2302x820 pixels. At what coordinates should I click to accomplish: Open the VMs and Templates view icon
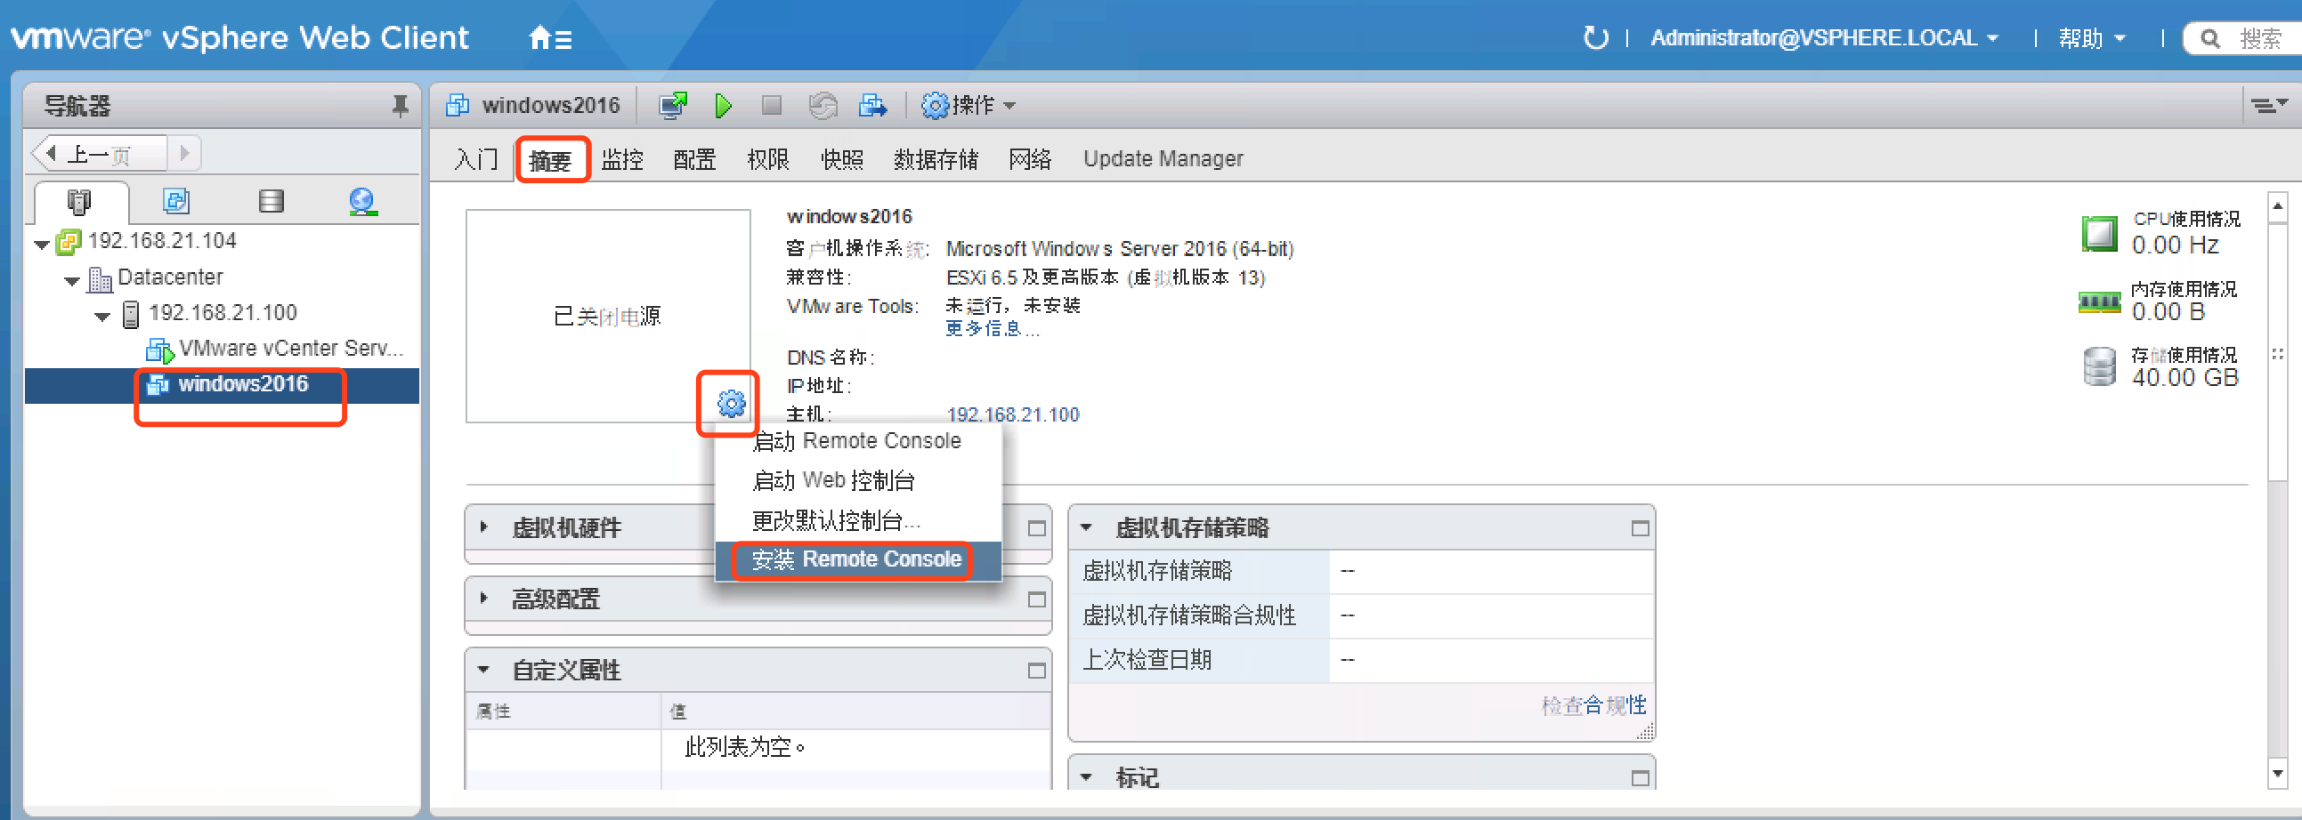coord(176,201)
